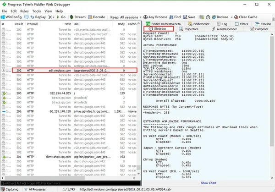Click the 1 / 1,743 session count
Image resolution: width=275 pixels, height=192 pixels.
tap(69, 189)
